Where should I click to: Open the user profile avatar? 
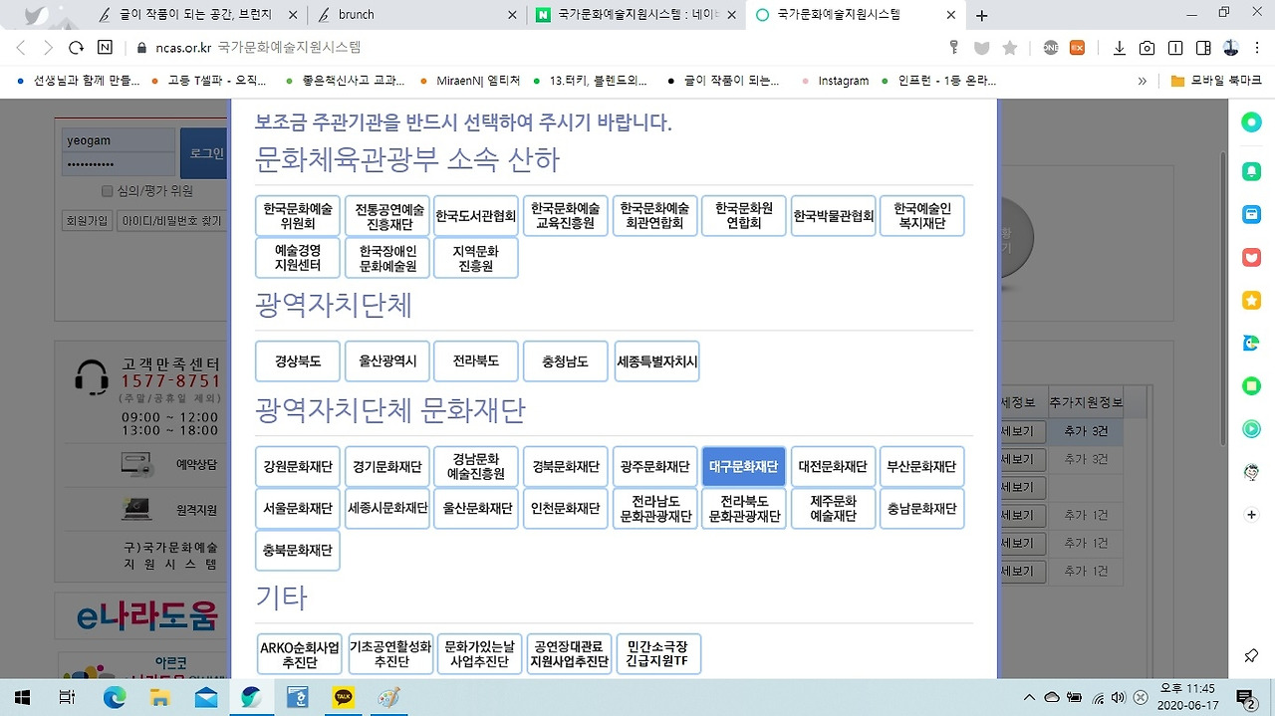coord(1231,48)
